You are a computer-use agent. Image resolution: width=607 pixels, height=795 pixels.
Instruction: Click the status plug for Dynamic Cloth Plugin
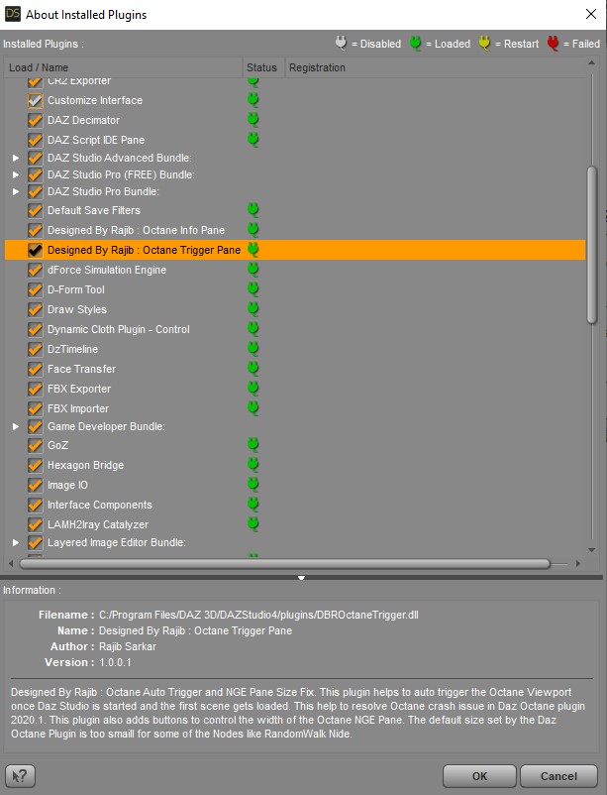pyautogui.click(x=253, y=328)
